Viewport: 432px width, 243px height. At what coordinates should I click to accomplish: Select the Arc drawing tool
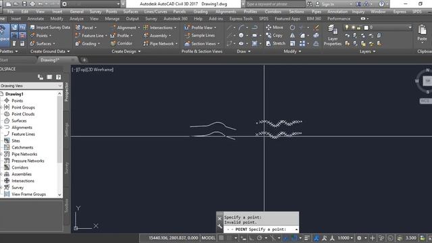(241, 27)
